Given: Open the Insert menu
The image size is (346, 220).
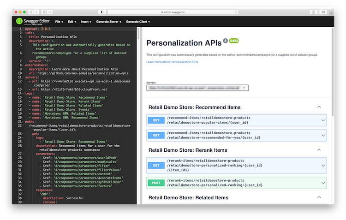Looking at the screenshot, I should click(x=86, y=22).
